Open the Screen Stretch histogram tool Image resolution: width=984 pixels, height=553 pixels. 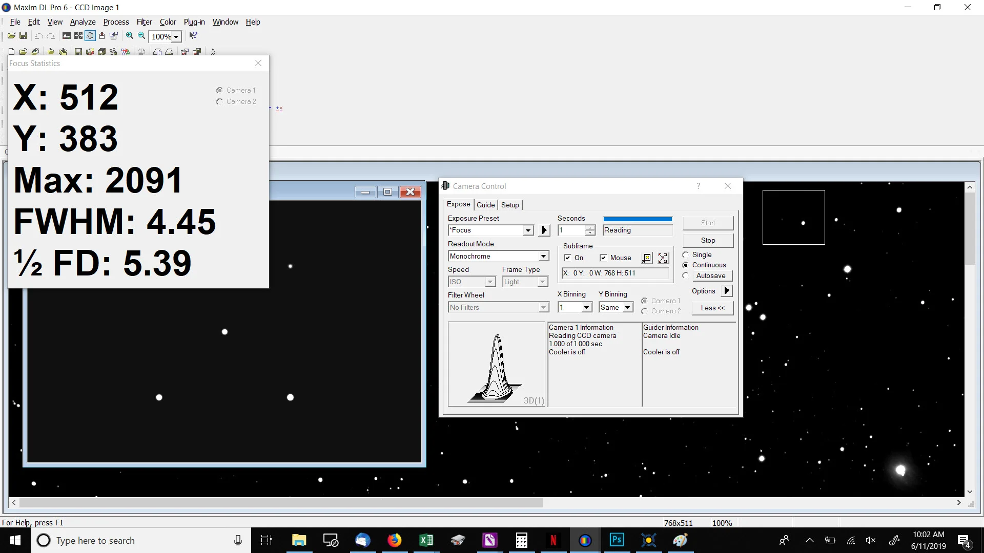pos(67,36)
